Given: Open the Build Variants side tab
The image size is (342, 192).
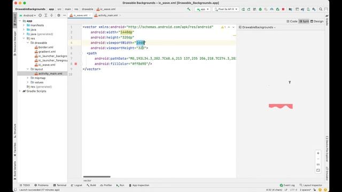Looking at the screenshot, I should click(x=15, y=171).
